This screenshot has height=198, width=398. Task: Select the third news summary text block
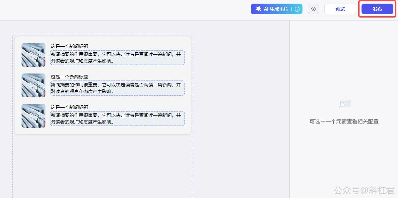(x=117, y=119)
